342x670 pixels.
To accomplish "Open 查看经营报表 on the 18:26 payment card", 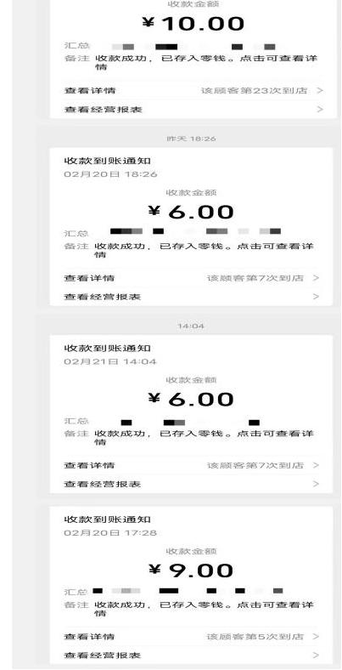I will point(103,297).
